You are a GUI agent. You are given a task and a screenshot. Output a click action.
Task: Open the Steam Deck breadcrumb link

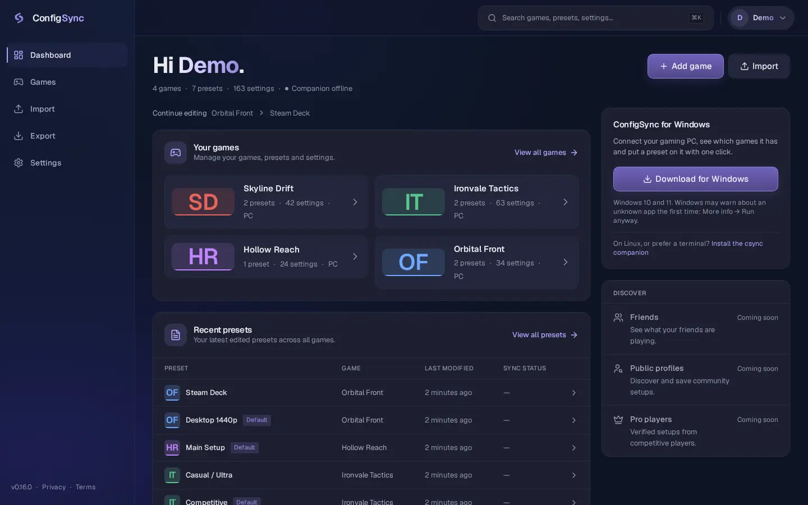[x=290, y=113]
